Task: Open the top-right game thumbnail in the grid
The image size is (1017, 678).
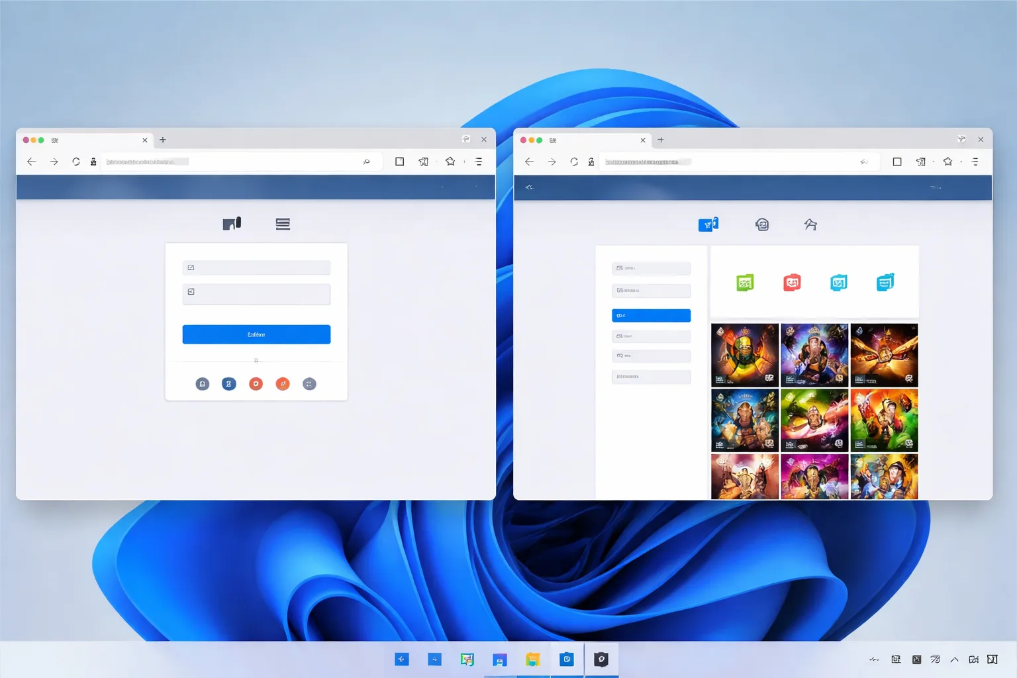Action: [885, 355]
